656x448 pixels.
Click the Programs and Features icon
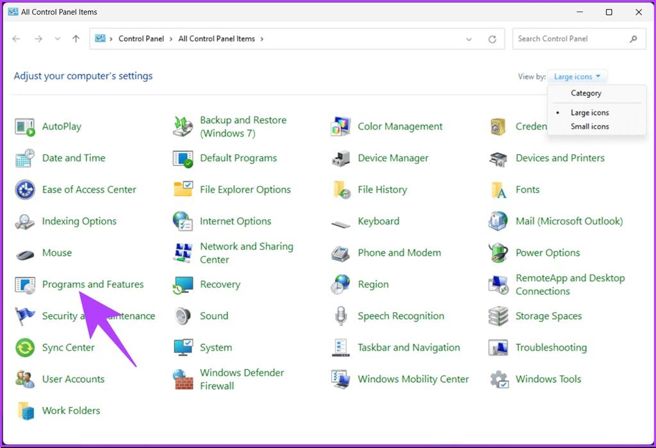click(25, 285)
